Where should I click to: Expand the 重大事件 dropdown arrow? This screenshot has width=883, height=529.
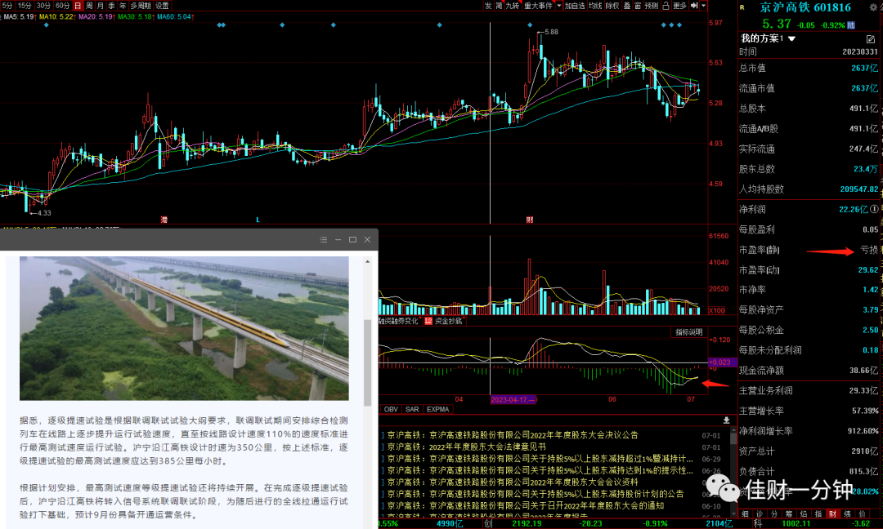tap(558, 5)
